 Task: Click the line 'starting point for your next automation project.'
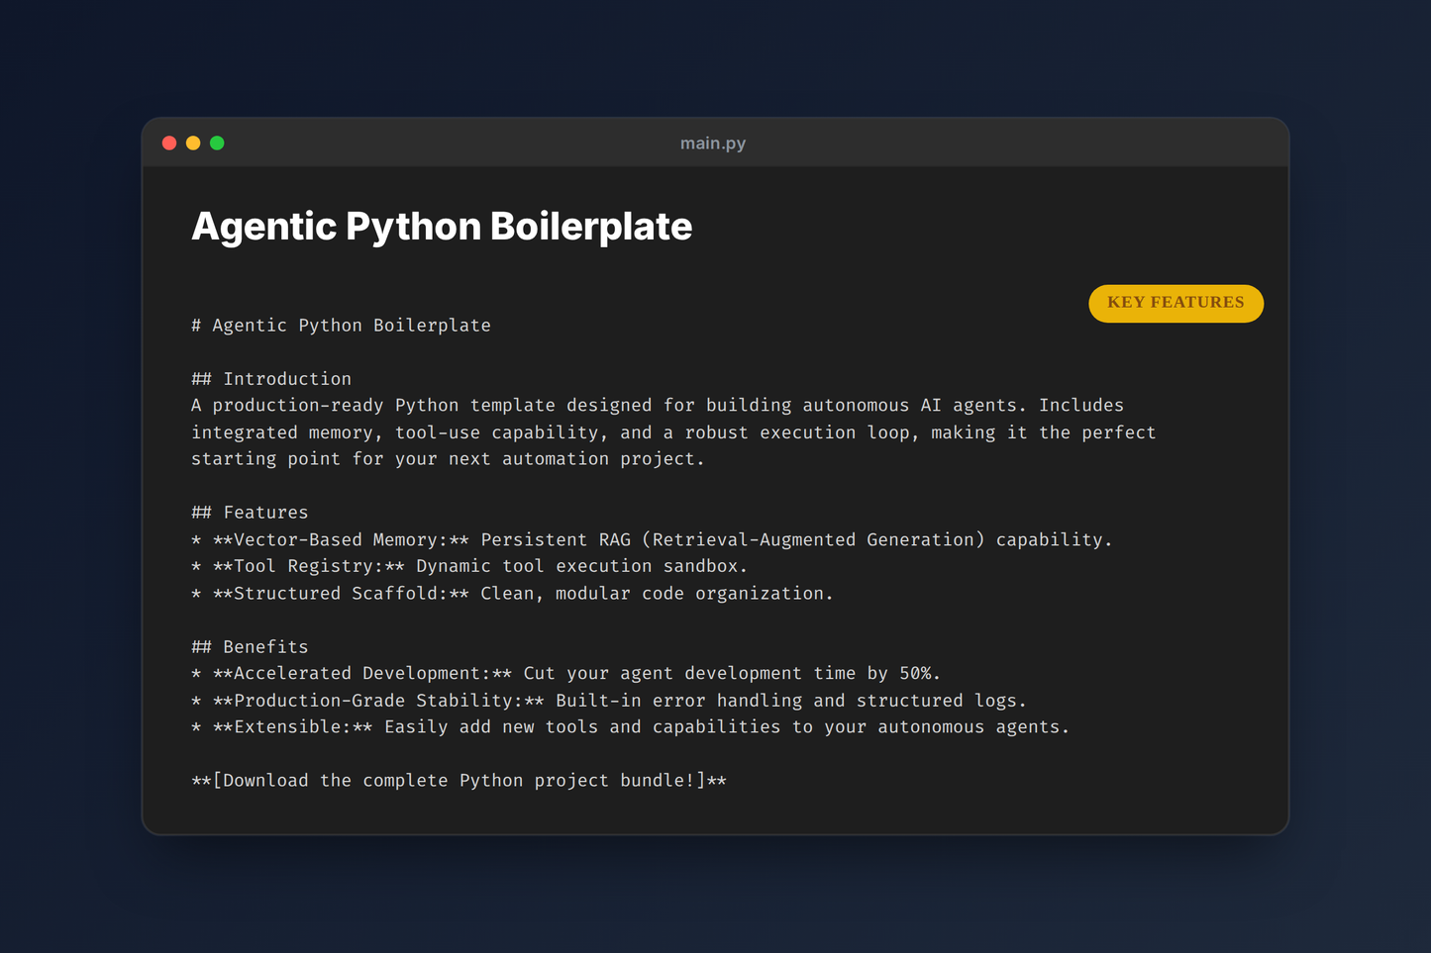pyautogui.click(x=448, y=459)
